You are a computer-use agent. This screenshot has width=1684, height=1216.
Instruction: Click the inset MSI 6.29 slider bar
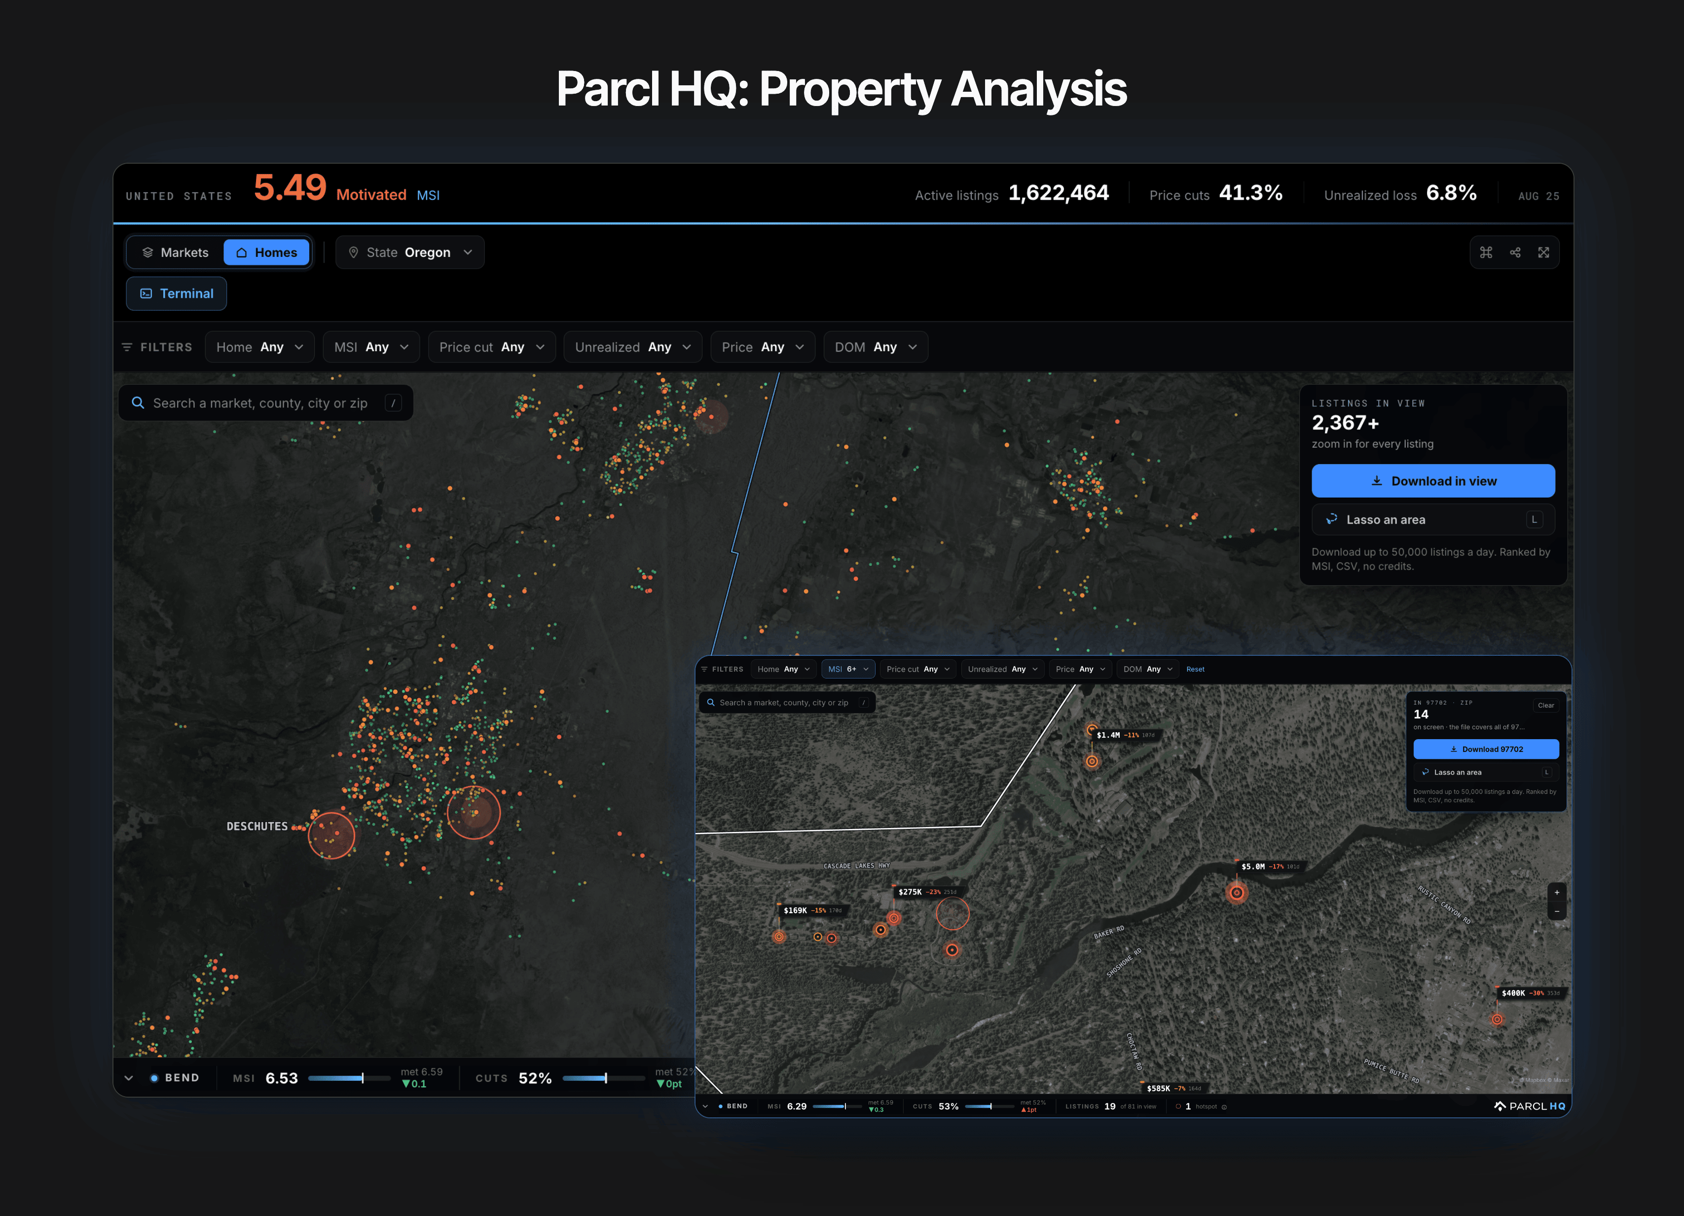[x=838, y=1107]
